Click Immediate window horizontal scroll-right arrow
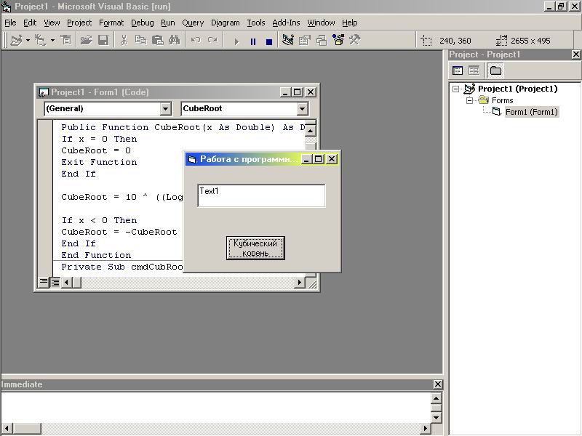Viewport: 582px width, 436px height. 426,428
